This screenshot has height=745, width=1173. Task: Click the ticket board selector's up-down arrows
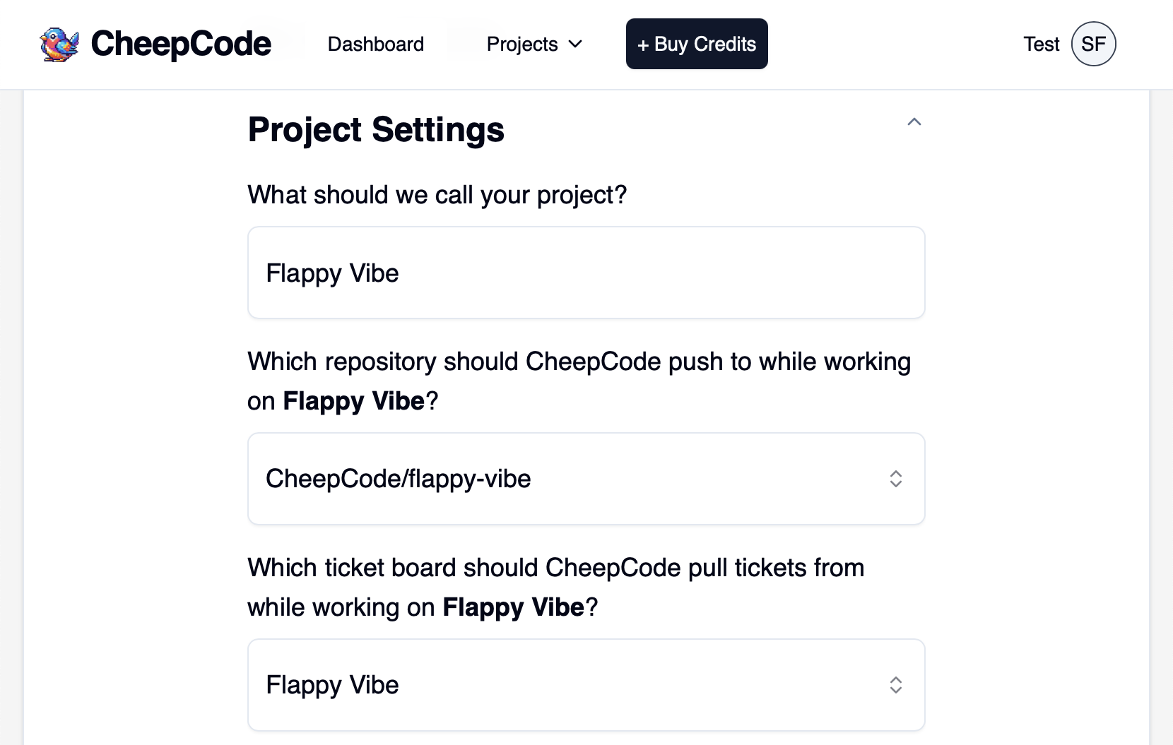[895, 684]
